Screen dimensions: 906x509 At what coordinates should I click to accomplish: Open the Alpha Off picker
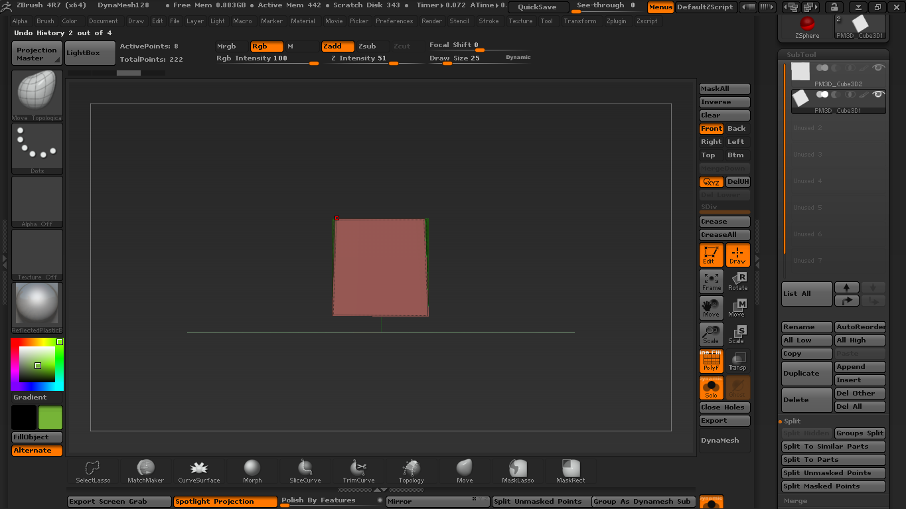[37, 202]
